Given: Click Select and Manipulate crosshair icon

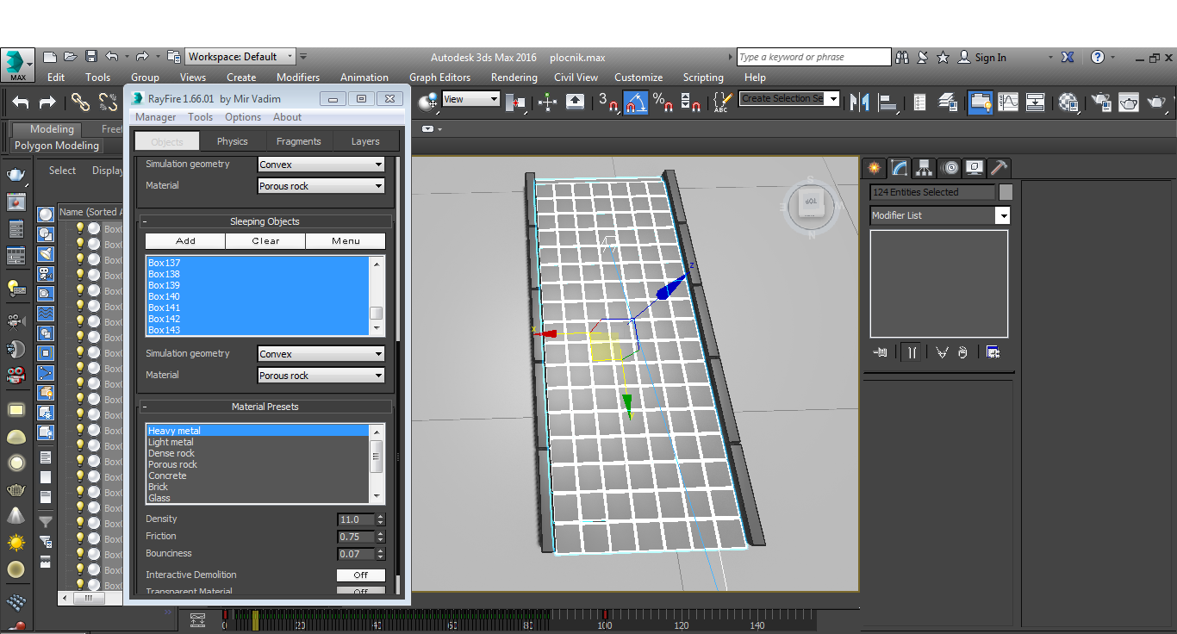Looking at the screenshot, I should pos(547,102).
